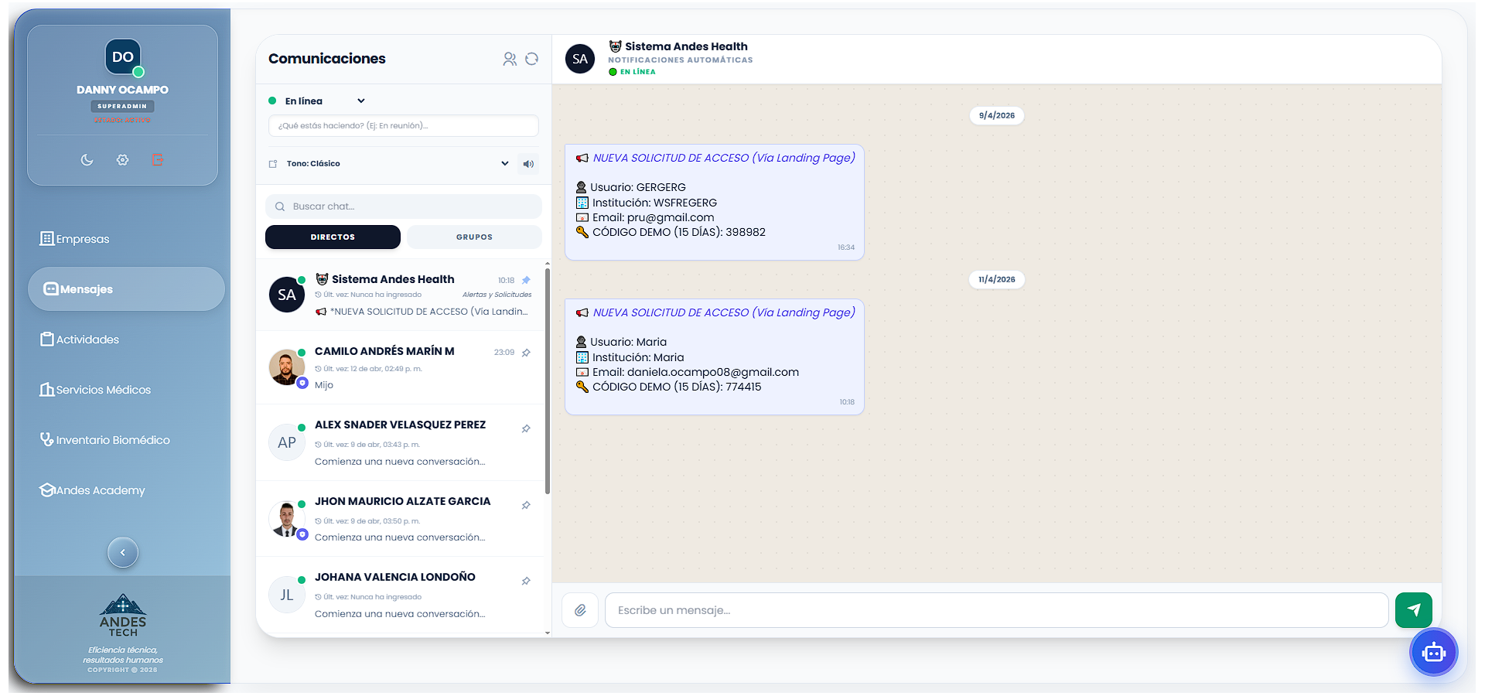The height and width of the screenshot is (696, 1485).
Task: Click the 9/4/2026 date marker
Action: pyautogui.click(x=997, y=115)
